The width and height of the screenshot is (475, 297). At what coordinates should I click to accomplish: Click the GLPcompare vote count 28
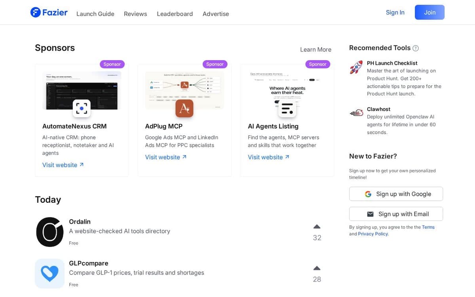317,280
